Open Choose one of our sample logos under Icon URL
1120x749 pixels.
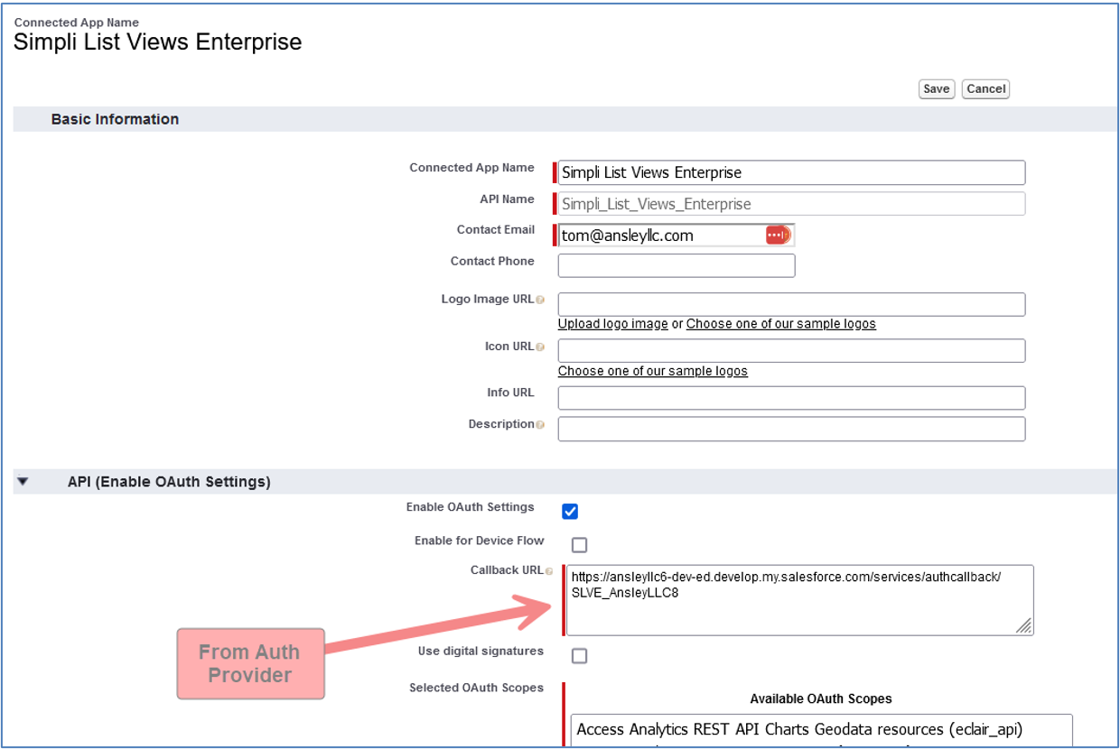click(652, 371)
